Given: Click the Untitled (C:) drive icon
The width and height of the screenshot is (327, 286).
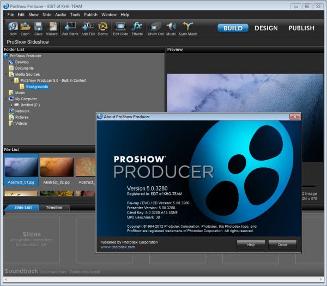Looking at the screenshot, I should point(17,105).
